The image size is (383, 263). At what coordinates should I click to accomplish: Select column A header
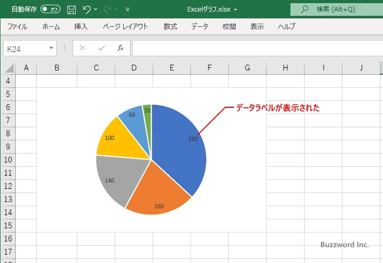pos(26,68)
